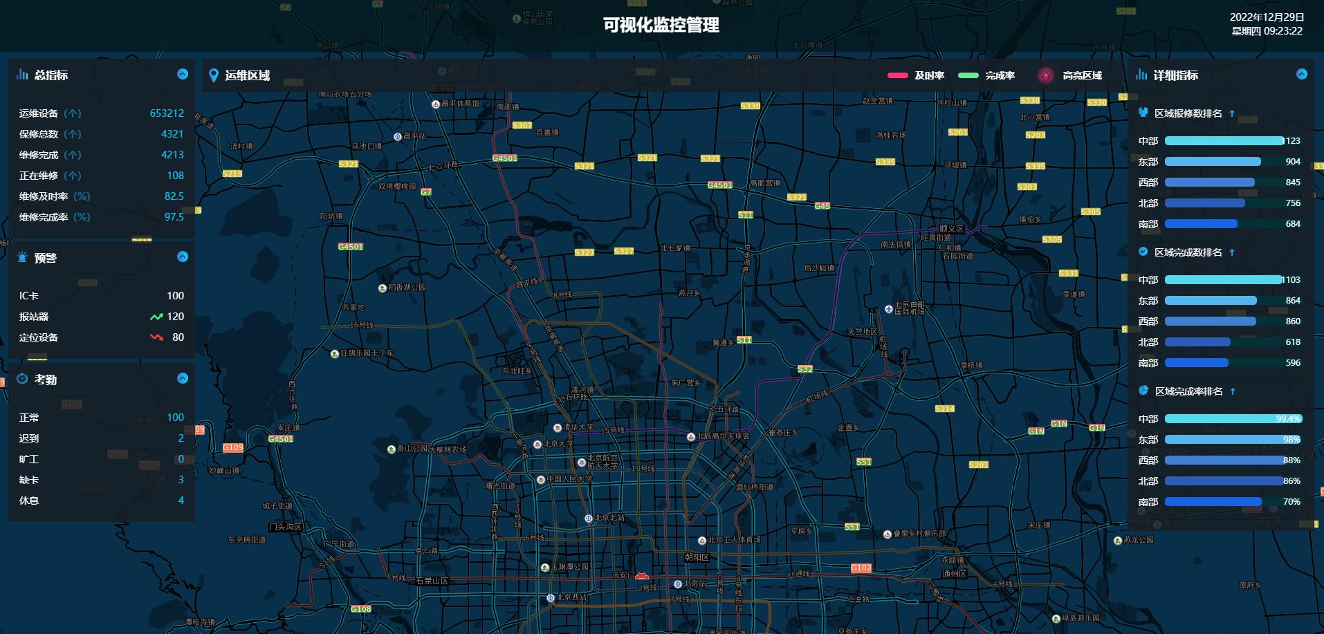
Task: Click the 中部 bar in 区域报修数排名
Action: pos(1224,140)
